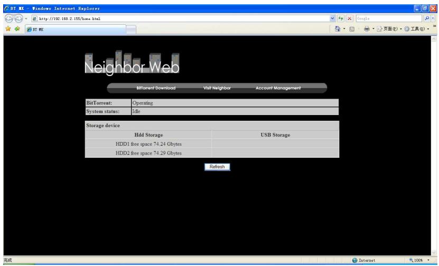The image size is (439, 266).
Task: Open the Visit Neighbor page
Action: (x=217, y=88)
